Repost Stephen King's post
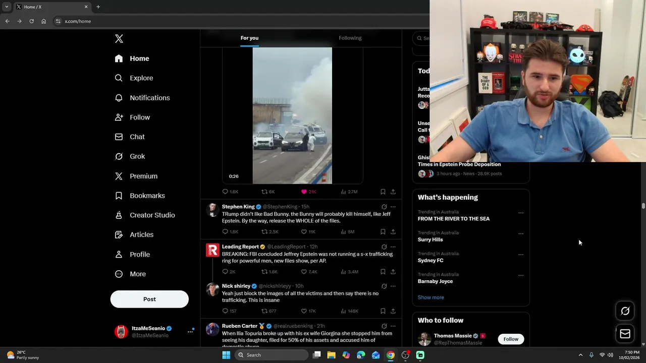 pyautogui.click(x=270, y=232)
